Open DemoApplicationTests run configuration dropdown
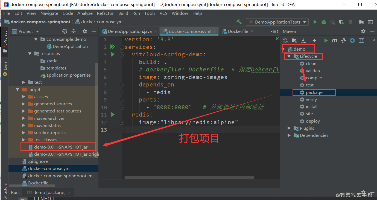This screenshot has width=377, height=200. 277,22
